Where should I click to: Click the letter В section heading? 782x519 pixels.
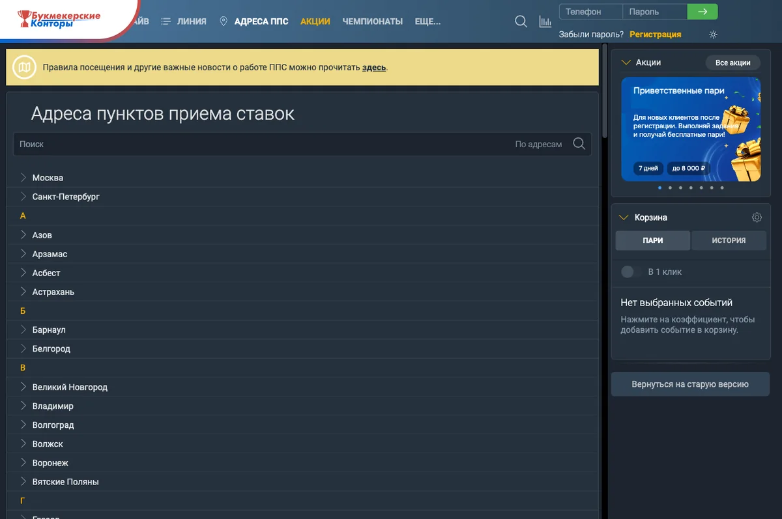tap(23, 368)
